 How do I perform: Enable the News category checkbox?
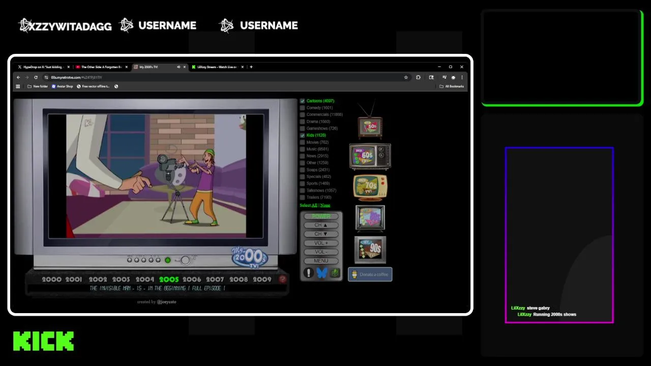302,156
